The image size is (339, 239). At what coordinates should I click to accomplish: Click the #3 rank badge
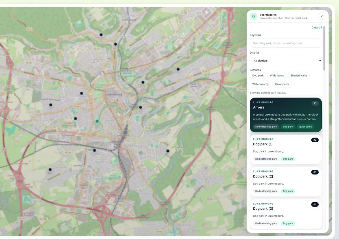point(315,172)
